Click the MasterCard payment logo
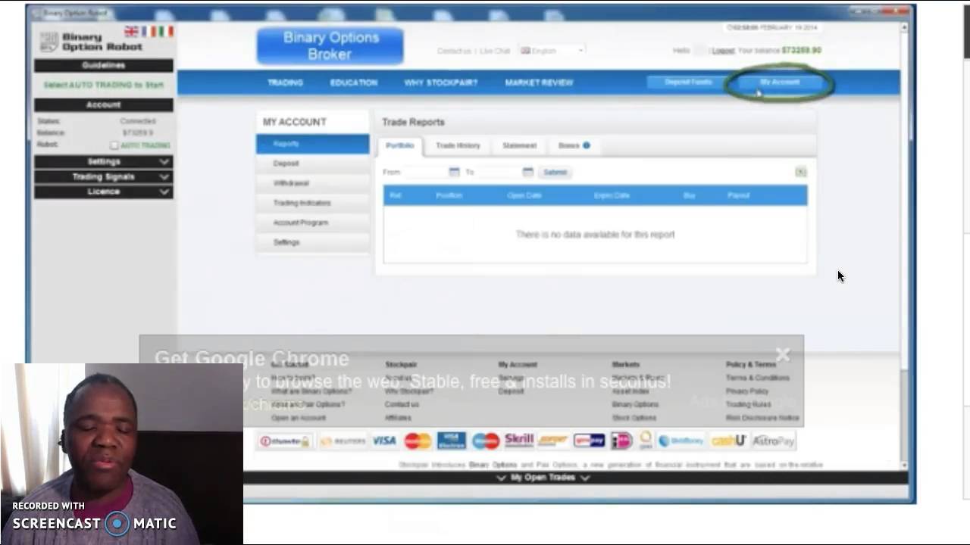 [x=418, y=441]
